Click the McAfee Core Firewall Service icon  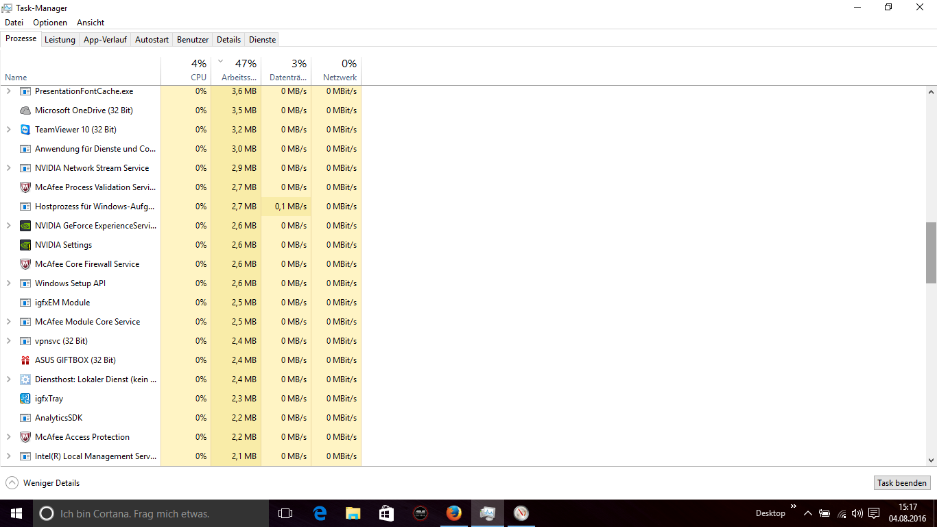click(x=25, y=264)
